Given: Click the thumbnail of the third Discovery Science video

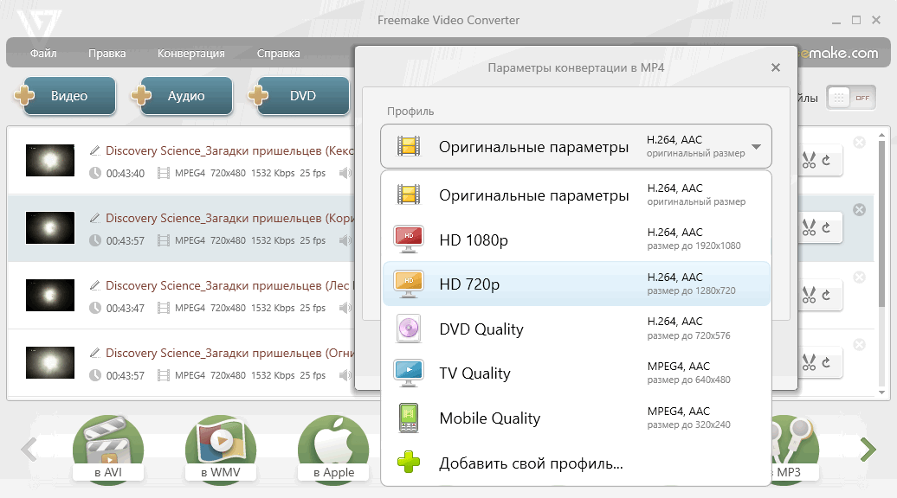Looking at the screenshot, I should 49,295.
